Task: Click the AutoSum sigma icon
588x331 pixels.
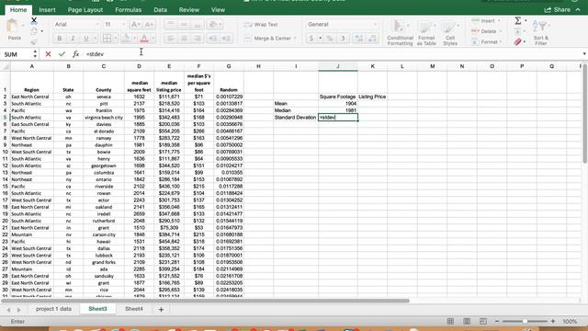Action: click(518, 20)
